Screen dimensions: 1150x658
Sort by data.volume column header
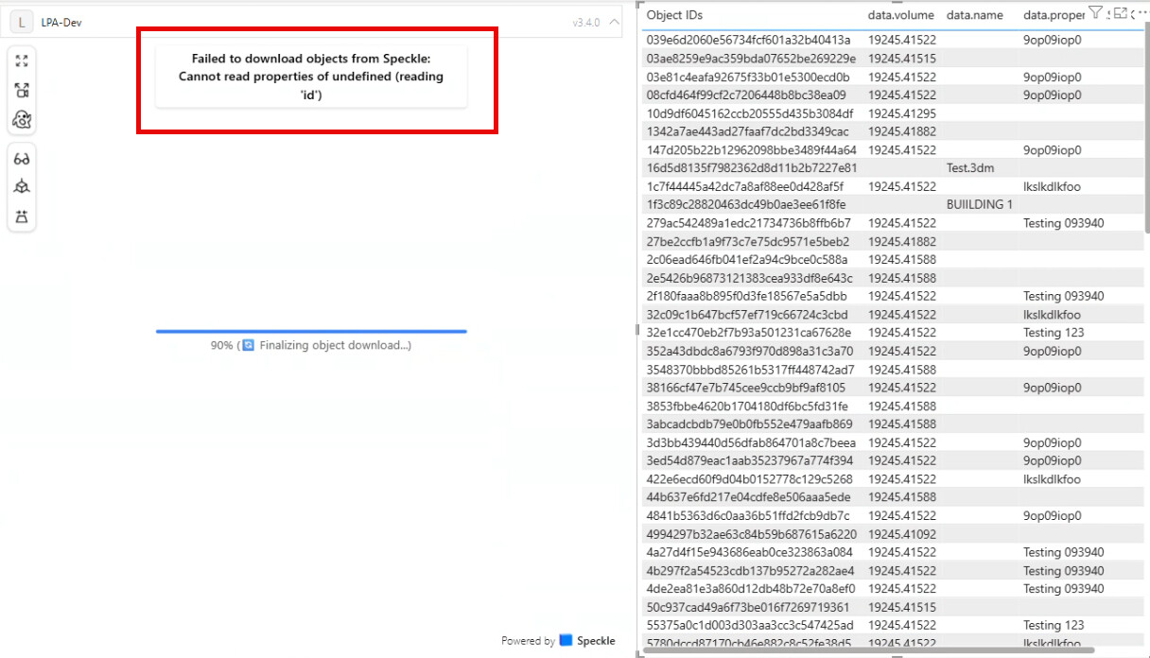(900, 15)
